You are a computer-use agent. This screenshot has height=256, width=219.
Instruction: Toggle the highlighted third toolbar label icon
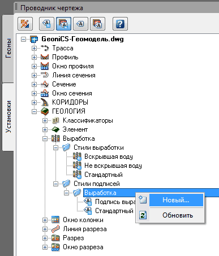pyautogui.click(x=63, y=24)
